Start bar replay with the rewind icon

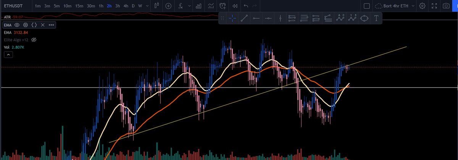[x=235, y=6]
